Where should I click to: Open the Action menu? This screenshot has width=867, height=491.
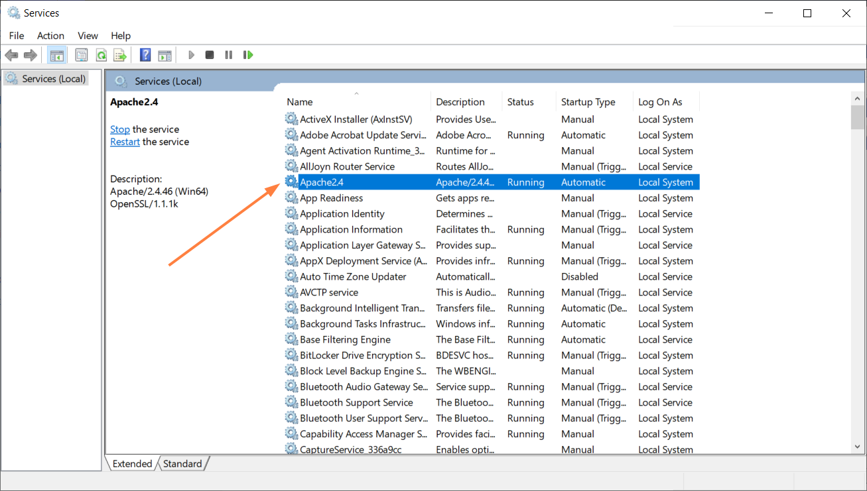(50, 36)
